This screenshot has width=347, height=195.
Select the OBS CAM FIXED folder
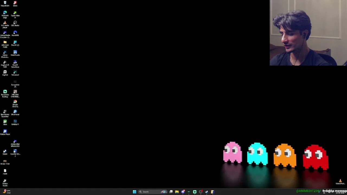tap(5, 44)
